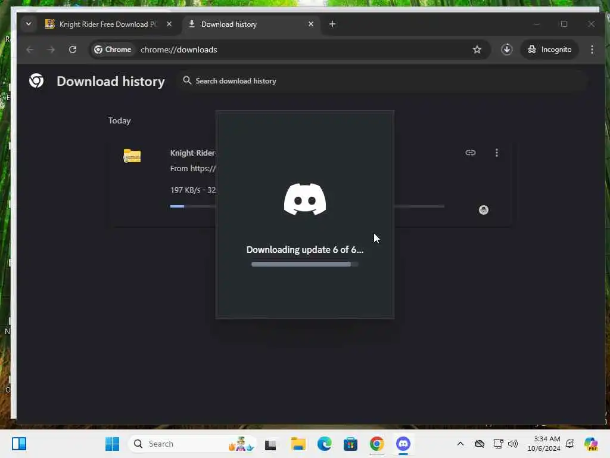610x458 pixels.
Task: Click the Chrome logo beside Download history
Action: click(x=36, y=81)
